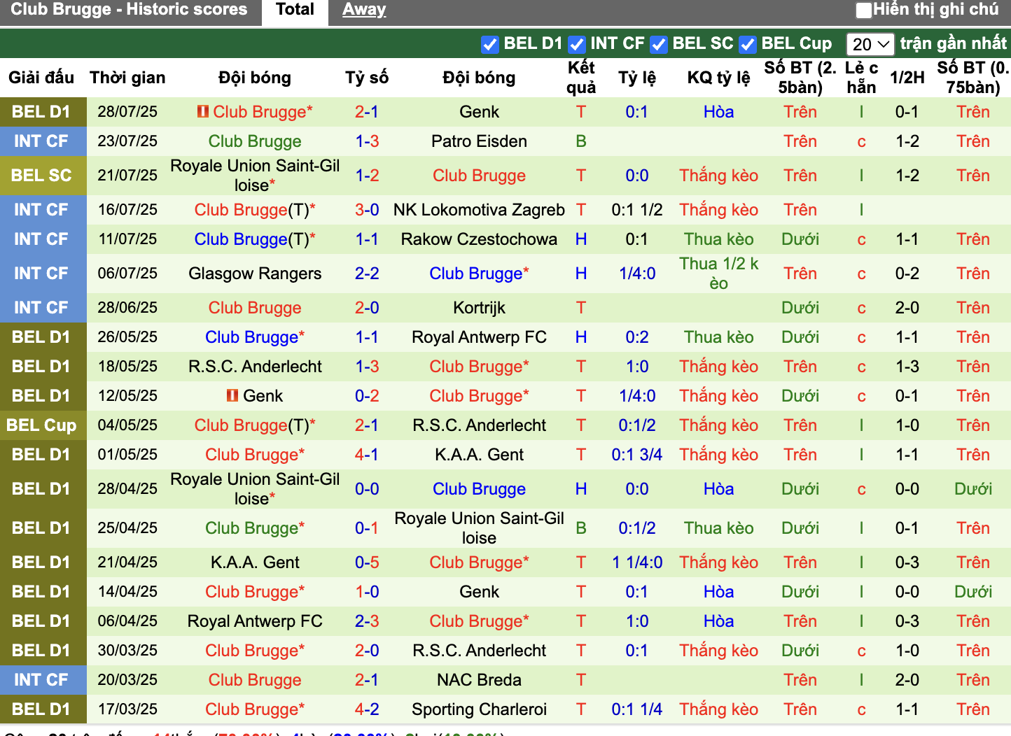
Task: Open the 4-1 score versus K.A.A. Gent
Action: [367, 455]
